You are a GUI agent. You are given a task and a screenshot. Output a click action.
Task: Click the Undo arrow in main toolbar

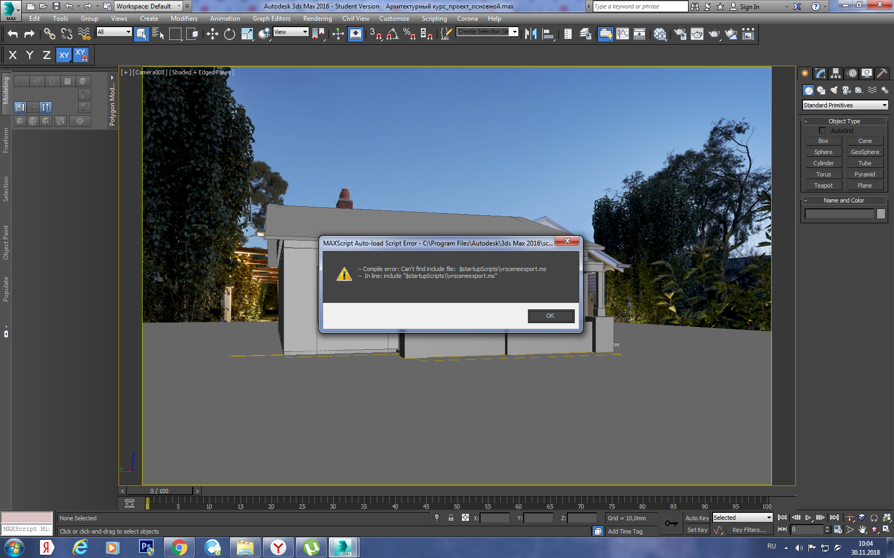click(13, 34)
